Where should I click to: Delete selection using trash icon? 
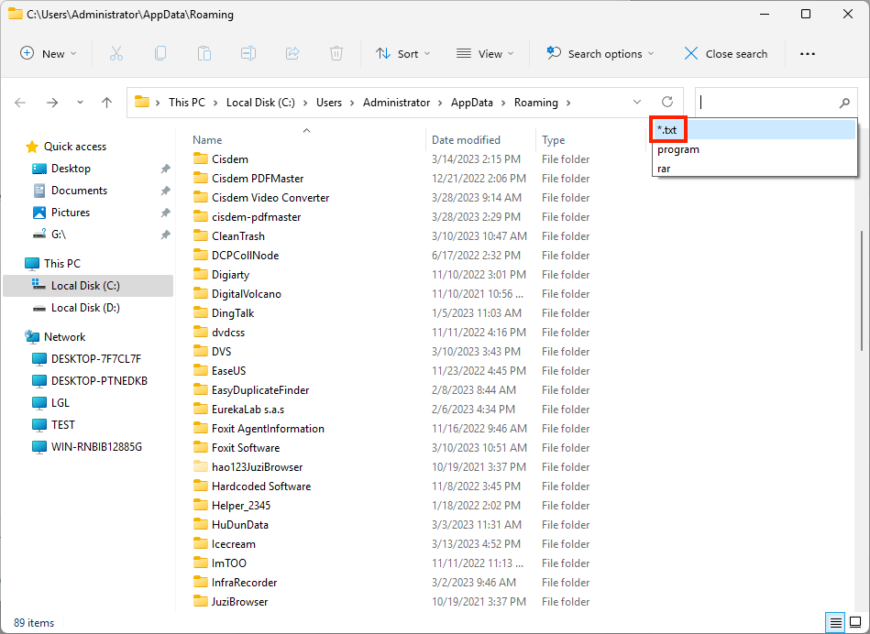coord(336,53)
